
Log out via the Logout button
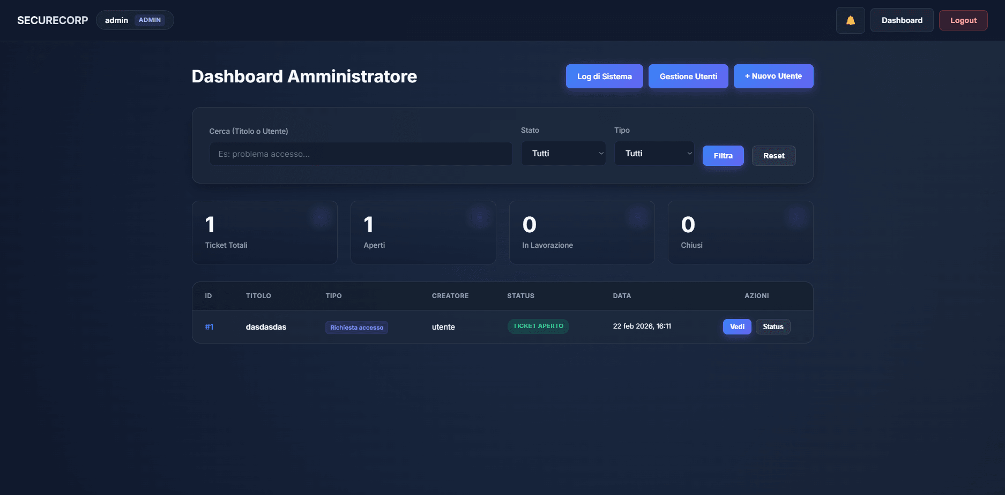click(x=963, y=20)
